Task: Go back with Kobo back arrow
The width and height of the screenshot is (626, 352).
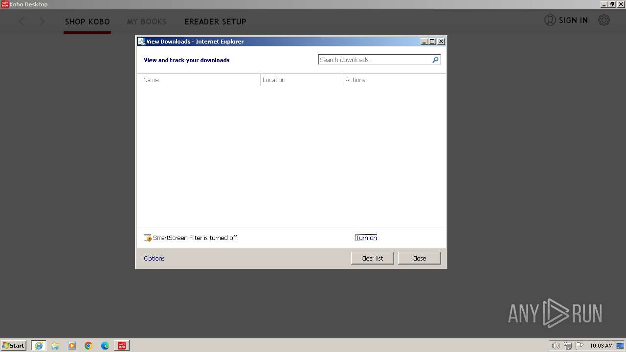Action: [x=22, y=22]
